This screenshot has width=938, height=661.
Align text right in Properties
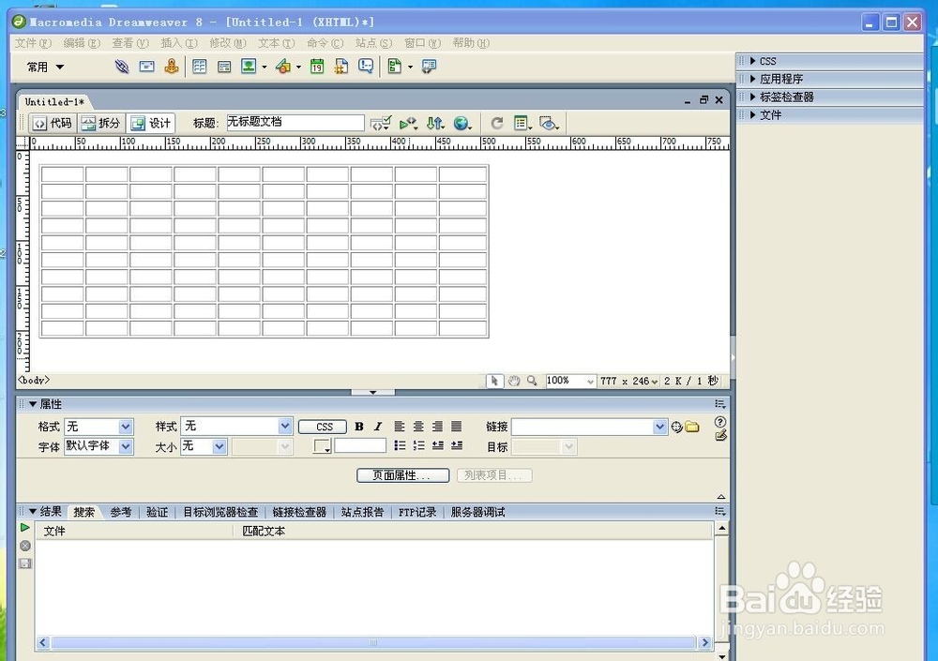pos(437,427)
